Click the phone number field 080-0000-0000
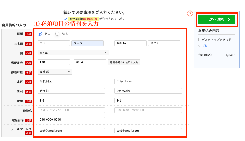 pyautogui.click(x=71, y=120)
